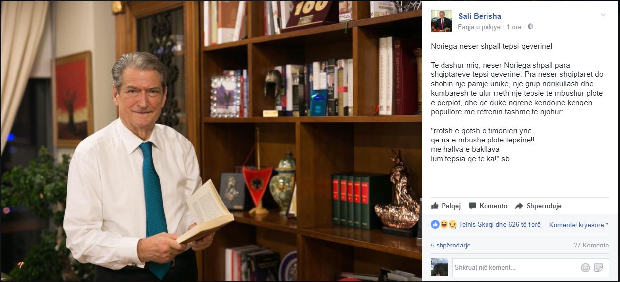
Task: Open Sali Berisha page name link
Action: 480,16
